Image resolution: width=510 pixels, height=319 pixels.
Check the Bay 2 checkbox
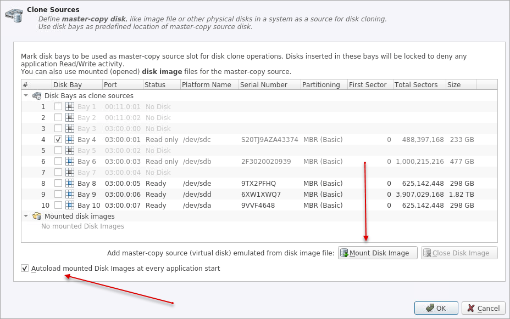pos(58,117)
